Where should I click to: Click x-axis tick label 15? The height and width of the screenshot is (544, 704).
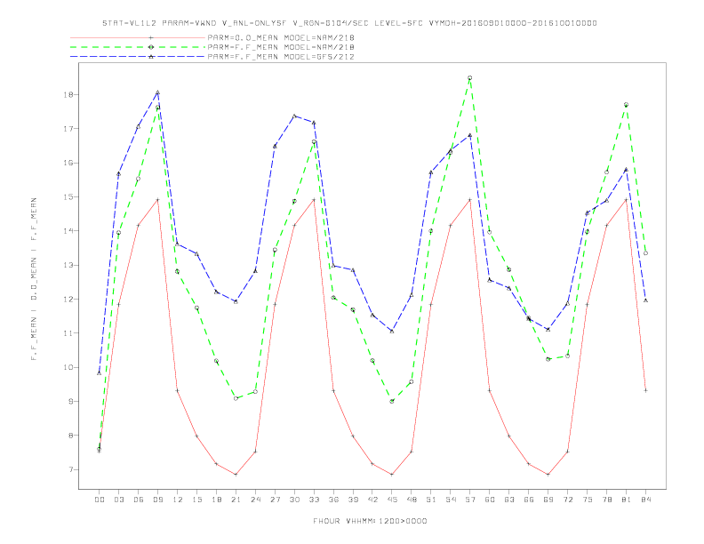coord(196,500)
